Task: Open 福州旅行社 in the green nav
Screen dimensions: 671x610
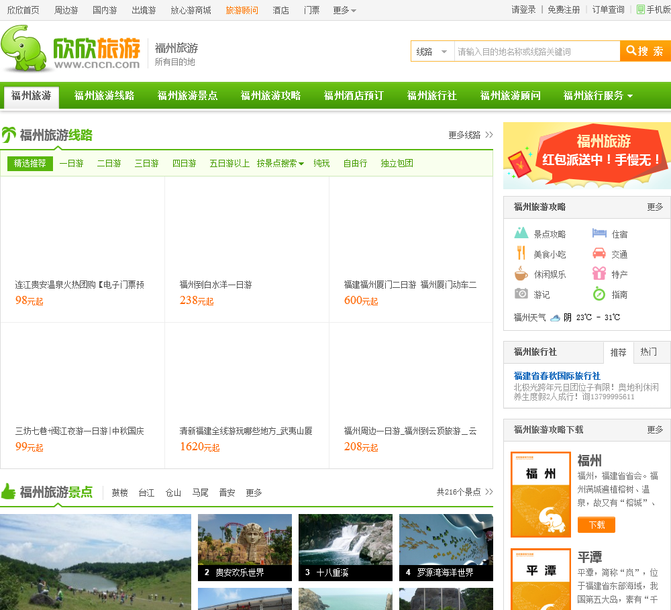Action: coord(431,95)
